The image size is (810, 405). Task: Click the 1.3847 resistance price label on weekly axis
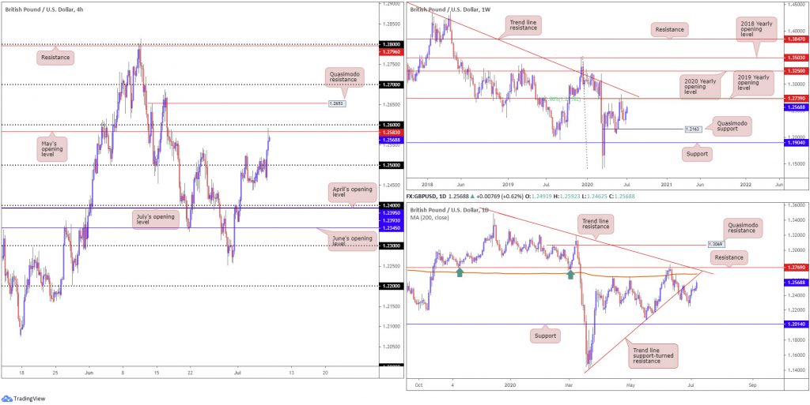(x=797, y=39)
